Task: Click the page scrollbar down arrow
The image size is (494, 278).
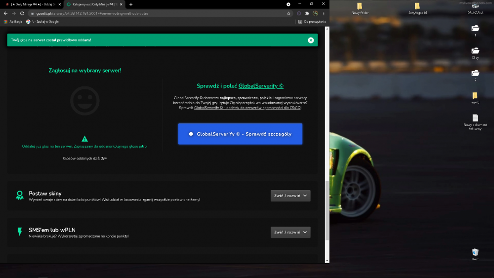Action: point(327,261)
